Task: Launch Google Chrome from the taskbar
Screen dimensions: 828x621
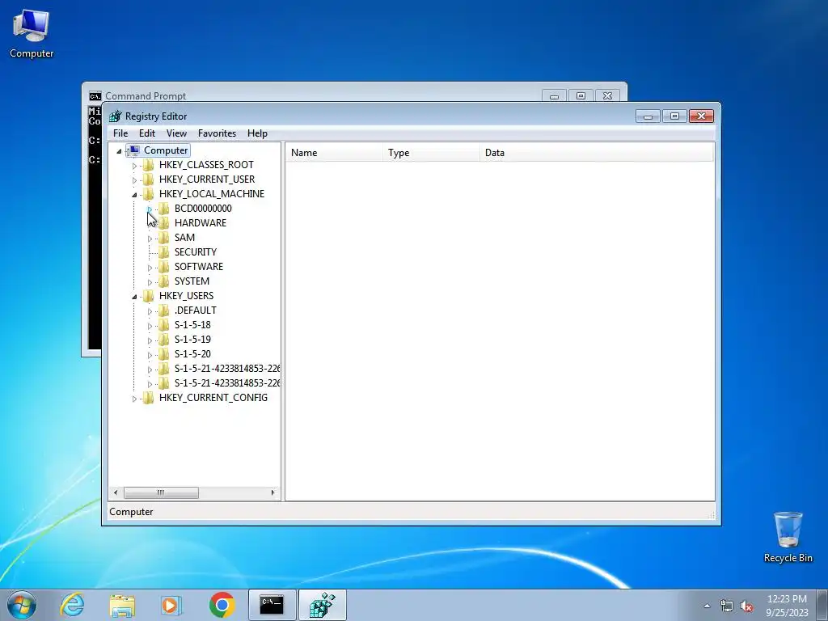Action: [222, 605]
